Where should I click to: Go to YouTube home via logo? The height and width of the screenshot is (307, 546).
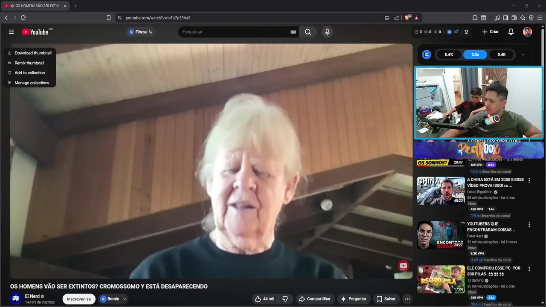coord(35,32)
